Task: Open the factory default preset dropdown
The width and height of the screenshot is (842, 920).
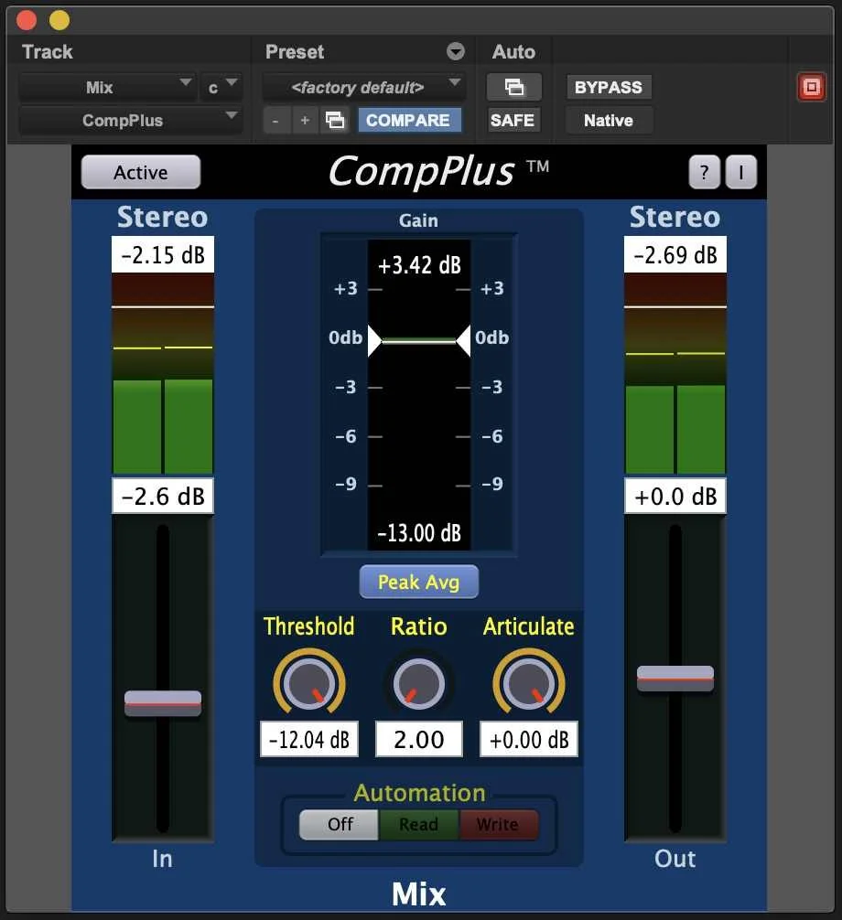Action: click(362, 86)
